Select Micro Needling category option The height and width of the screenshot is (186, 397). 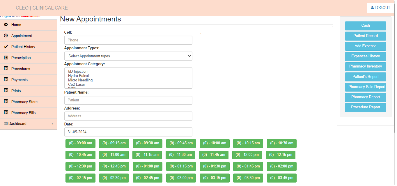pos(80,80)
